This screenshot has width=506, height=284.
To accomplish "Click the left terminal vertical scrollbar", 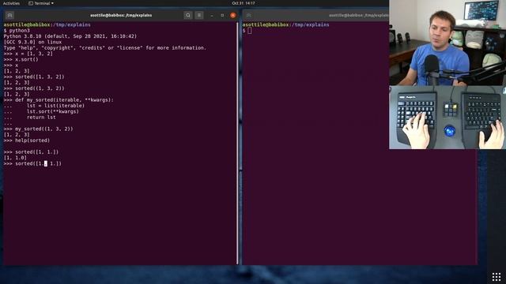I will point(237,144).
